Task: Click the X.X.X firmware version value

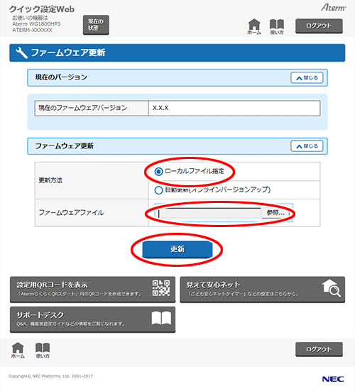Action: [160, 108]
